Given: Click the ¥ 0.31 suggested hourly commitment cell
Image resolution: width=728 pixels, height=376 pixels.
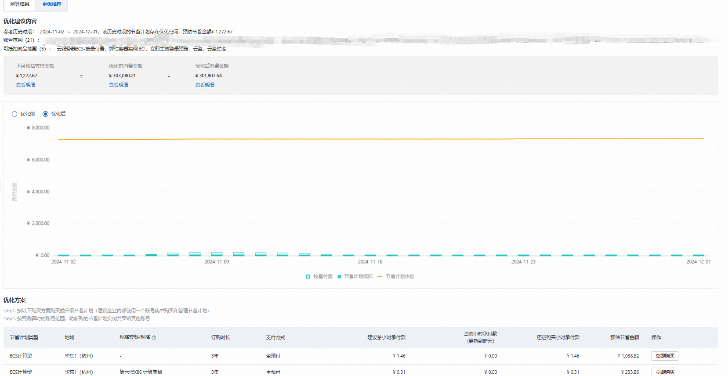Looking at the screenshot, I should click(x=399, y=372).
